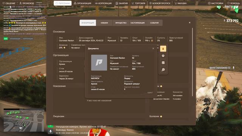Switch to the ИМУЩЕСТВО tab
Viewport: 242px width, 136px height.
point(121,23)
